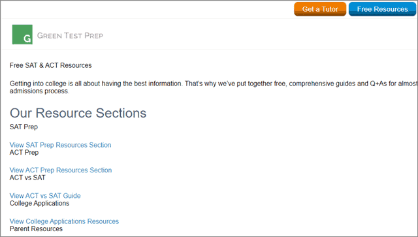418x237 pixels.
Task: Select the ACT Prep section label
Action: pyautogui.click(x=24, y=153)
